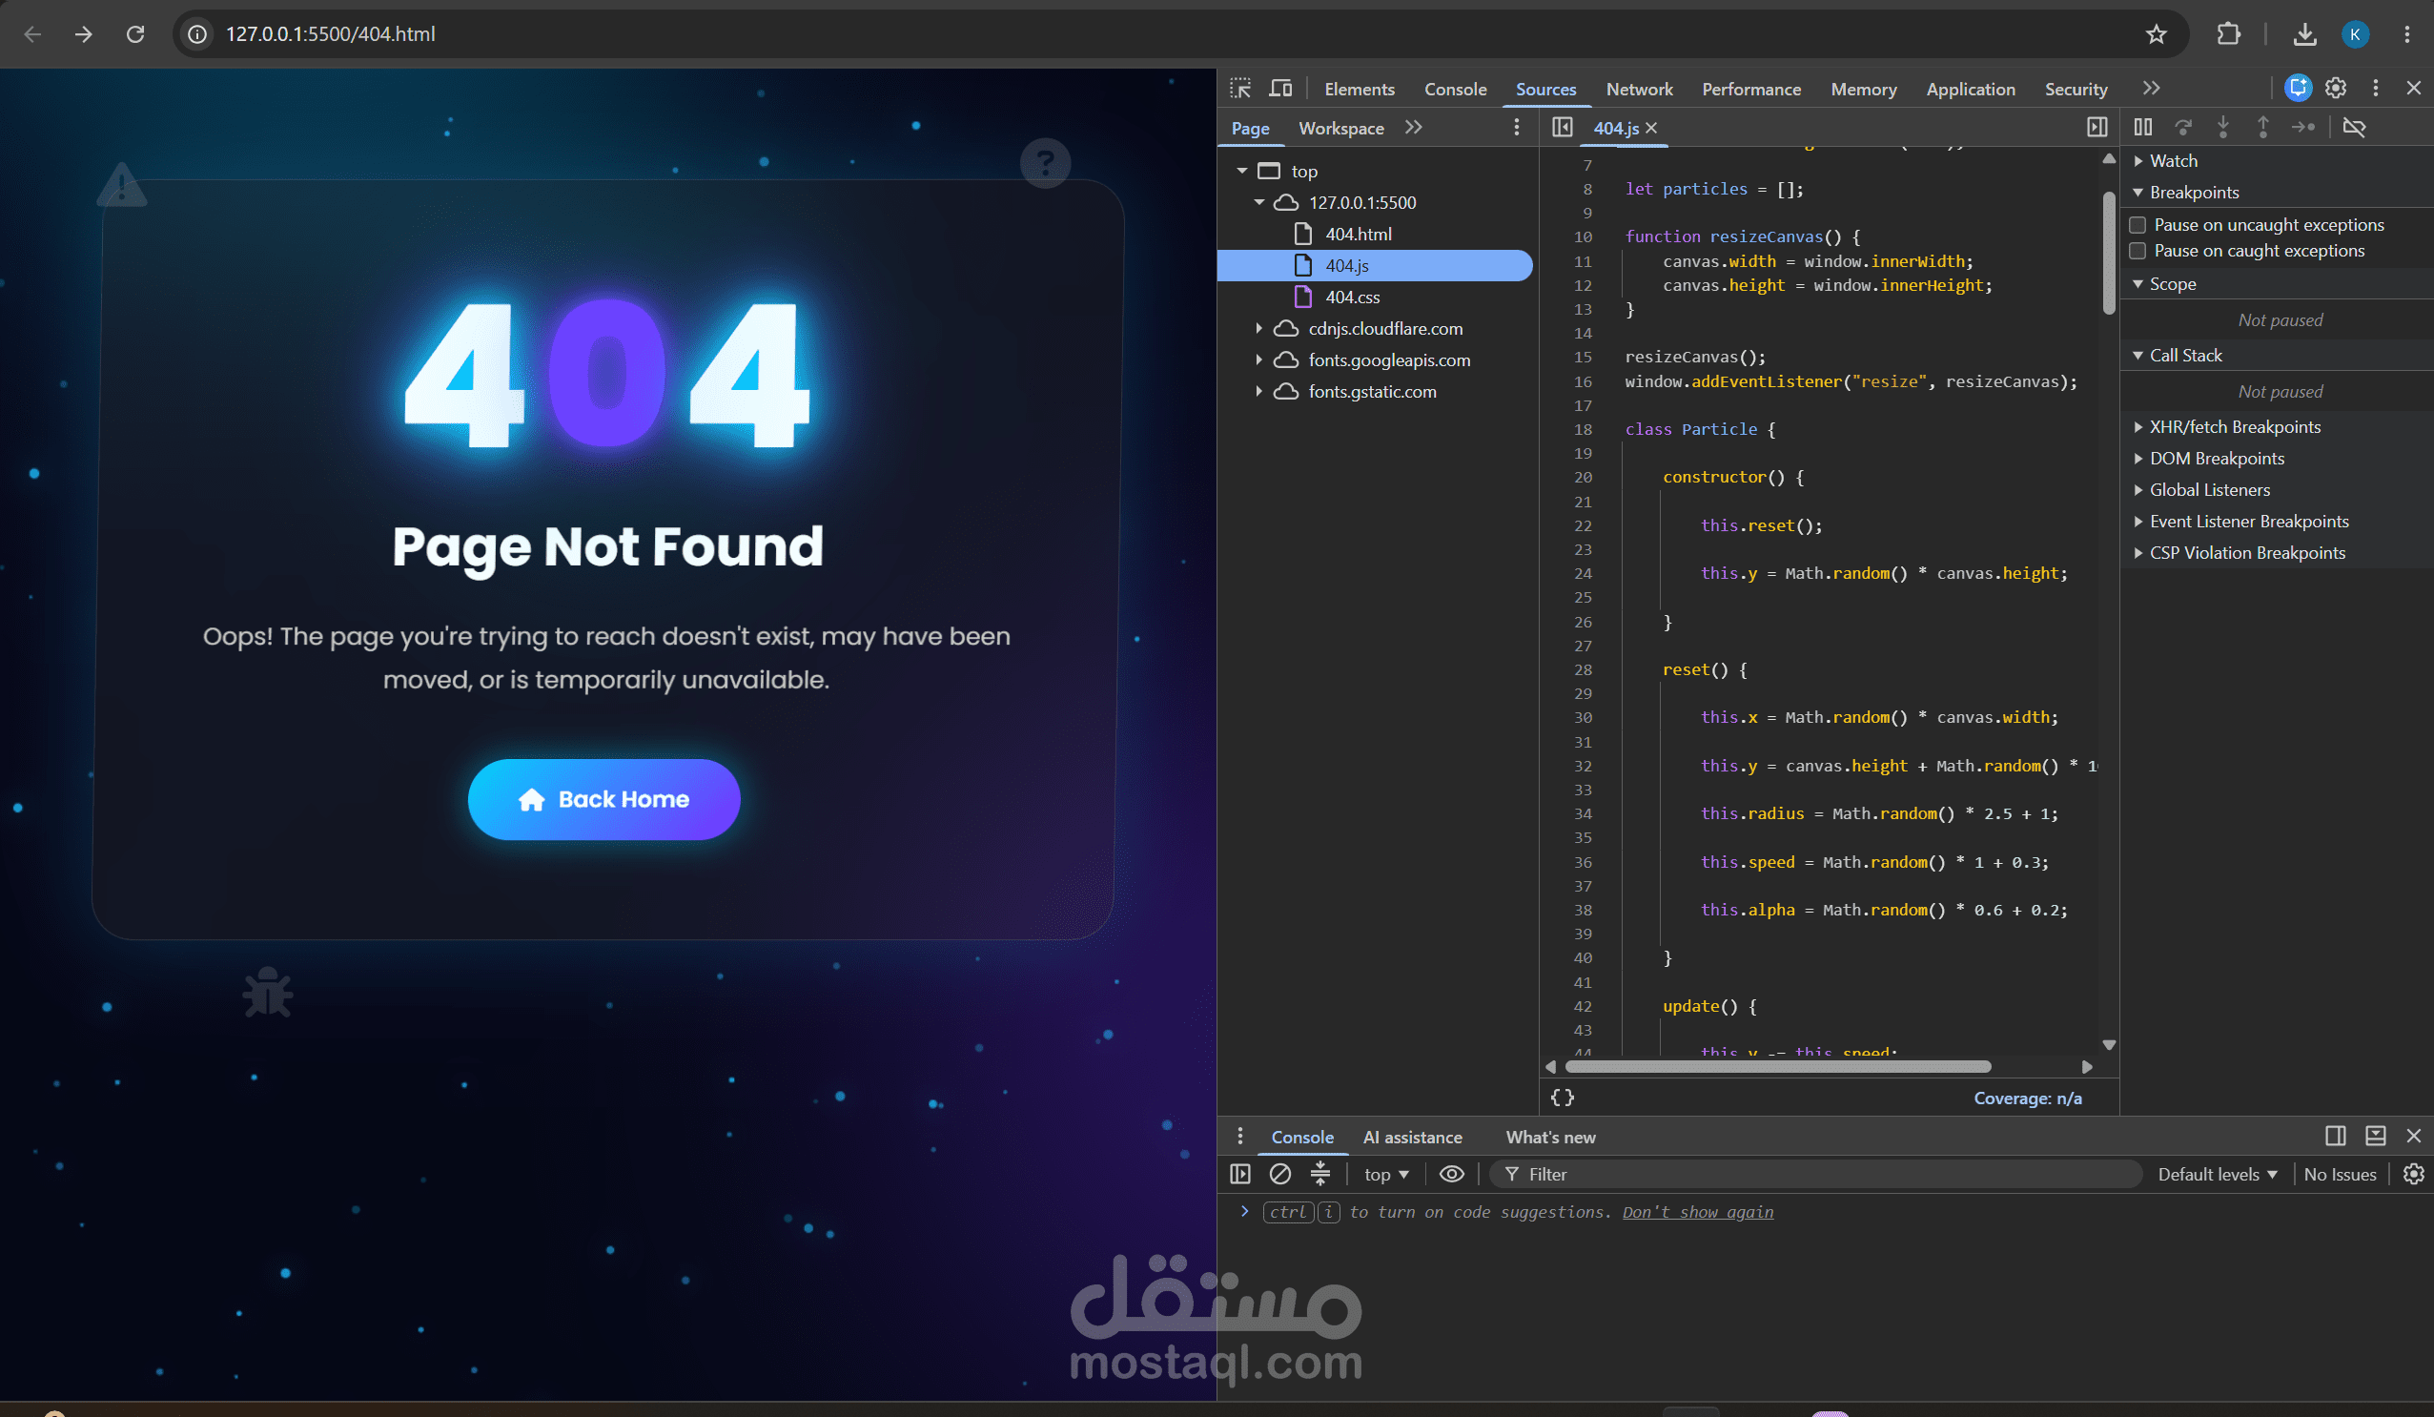Screen dimensions: 2434x1417
Task: Switch to the Network tab
Action: [x=1639, y=89]
